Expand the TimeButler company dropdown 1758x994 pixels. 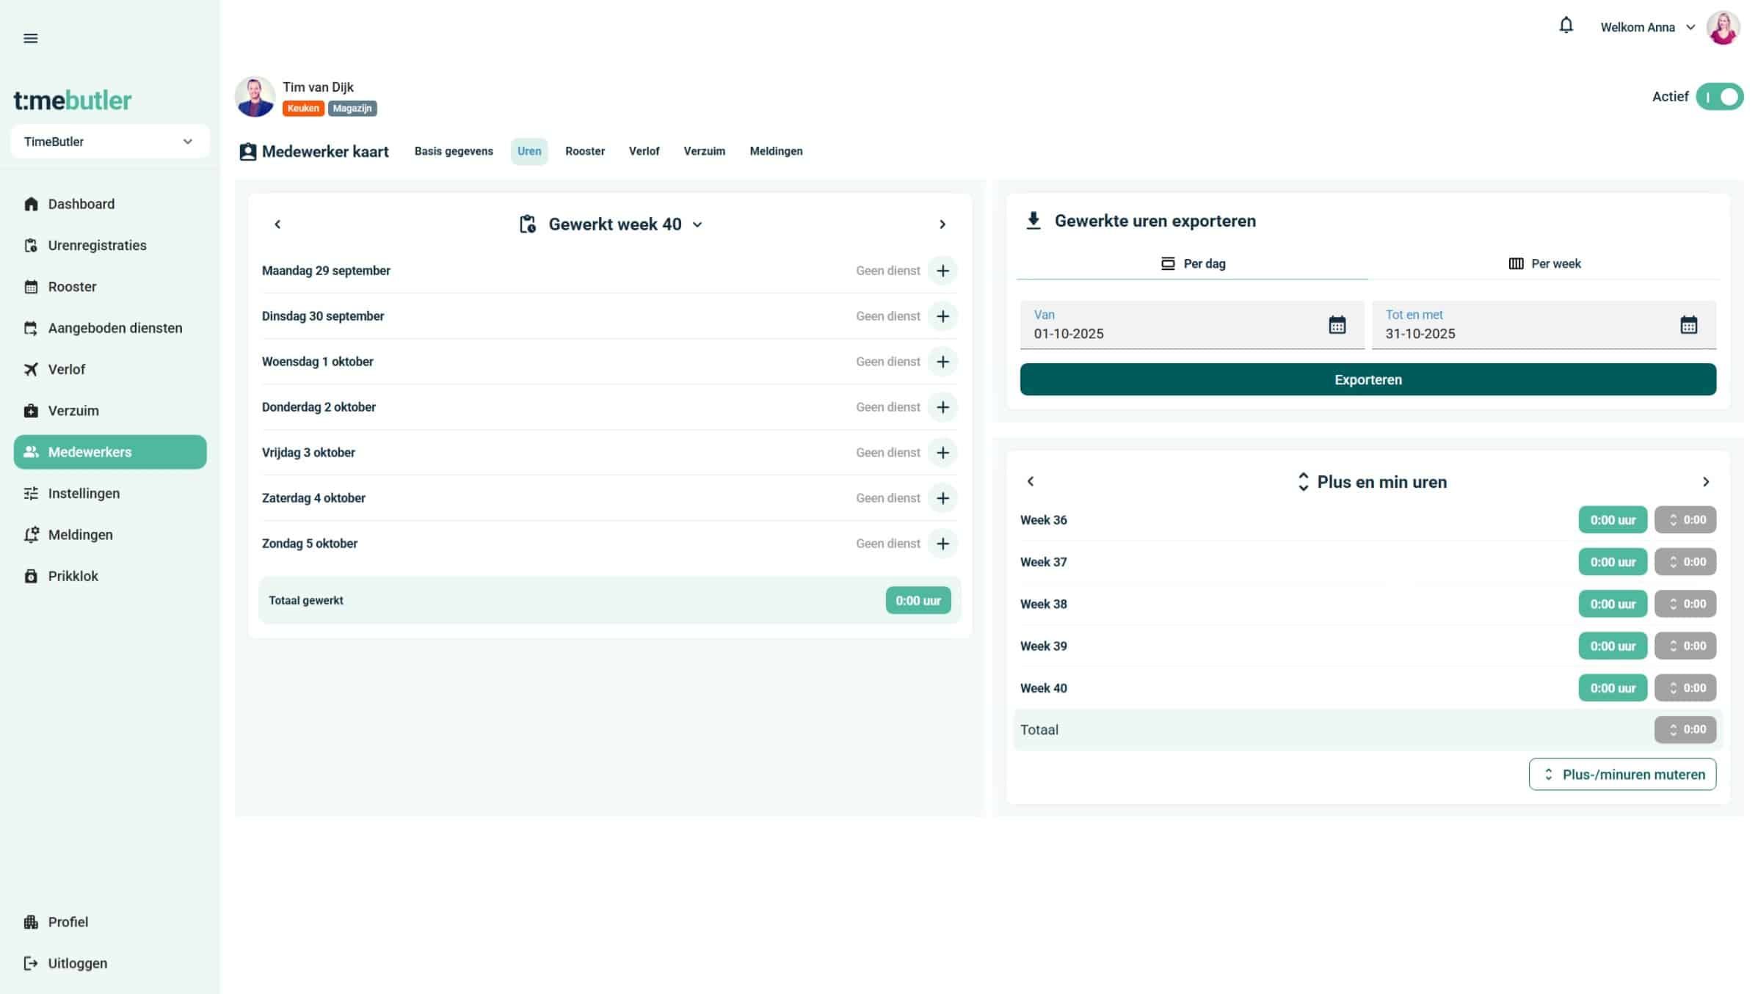110,142
